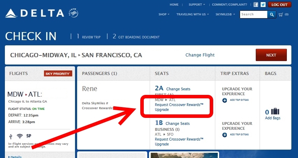Image resolution: width=298 pixels, height=158 pixels.
Task: Click the Add Bags suitcase icon
Action: 275,112
